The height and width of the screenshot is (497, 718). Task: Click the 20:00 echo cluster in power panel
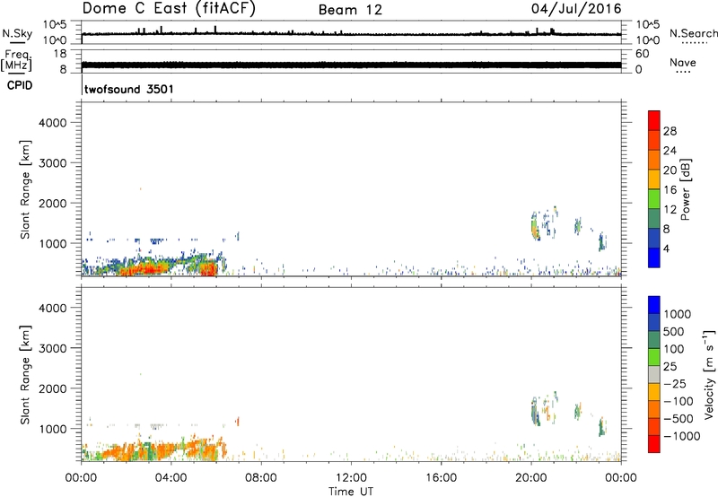click(x=535, y=226)
